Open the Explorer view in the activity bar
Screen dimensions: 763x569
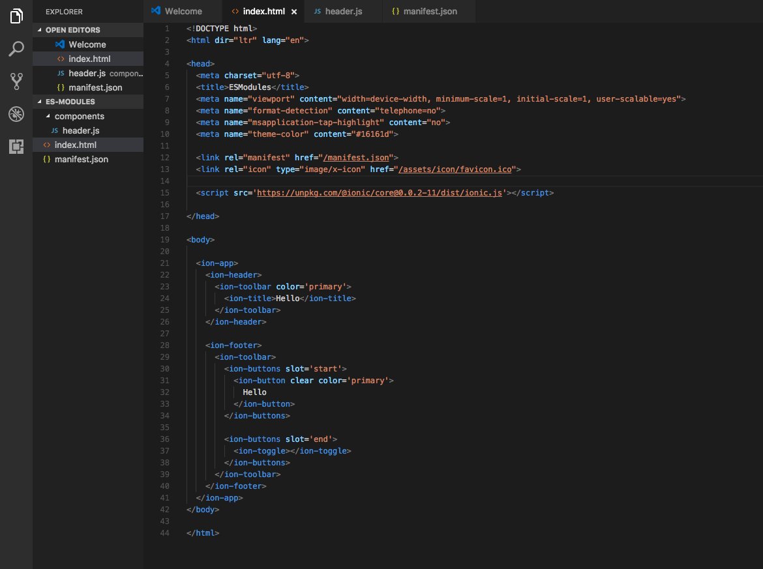pos(16,16)
